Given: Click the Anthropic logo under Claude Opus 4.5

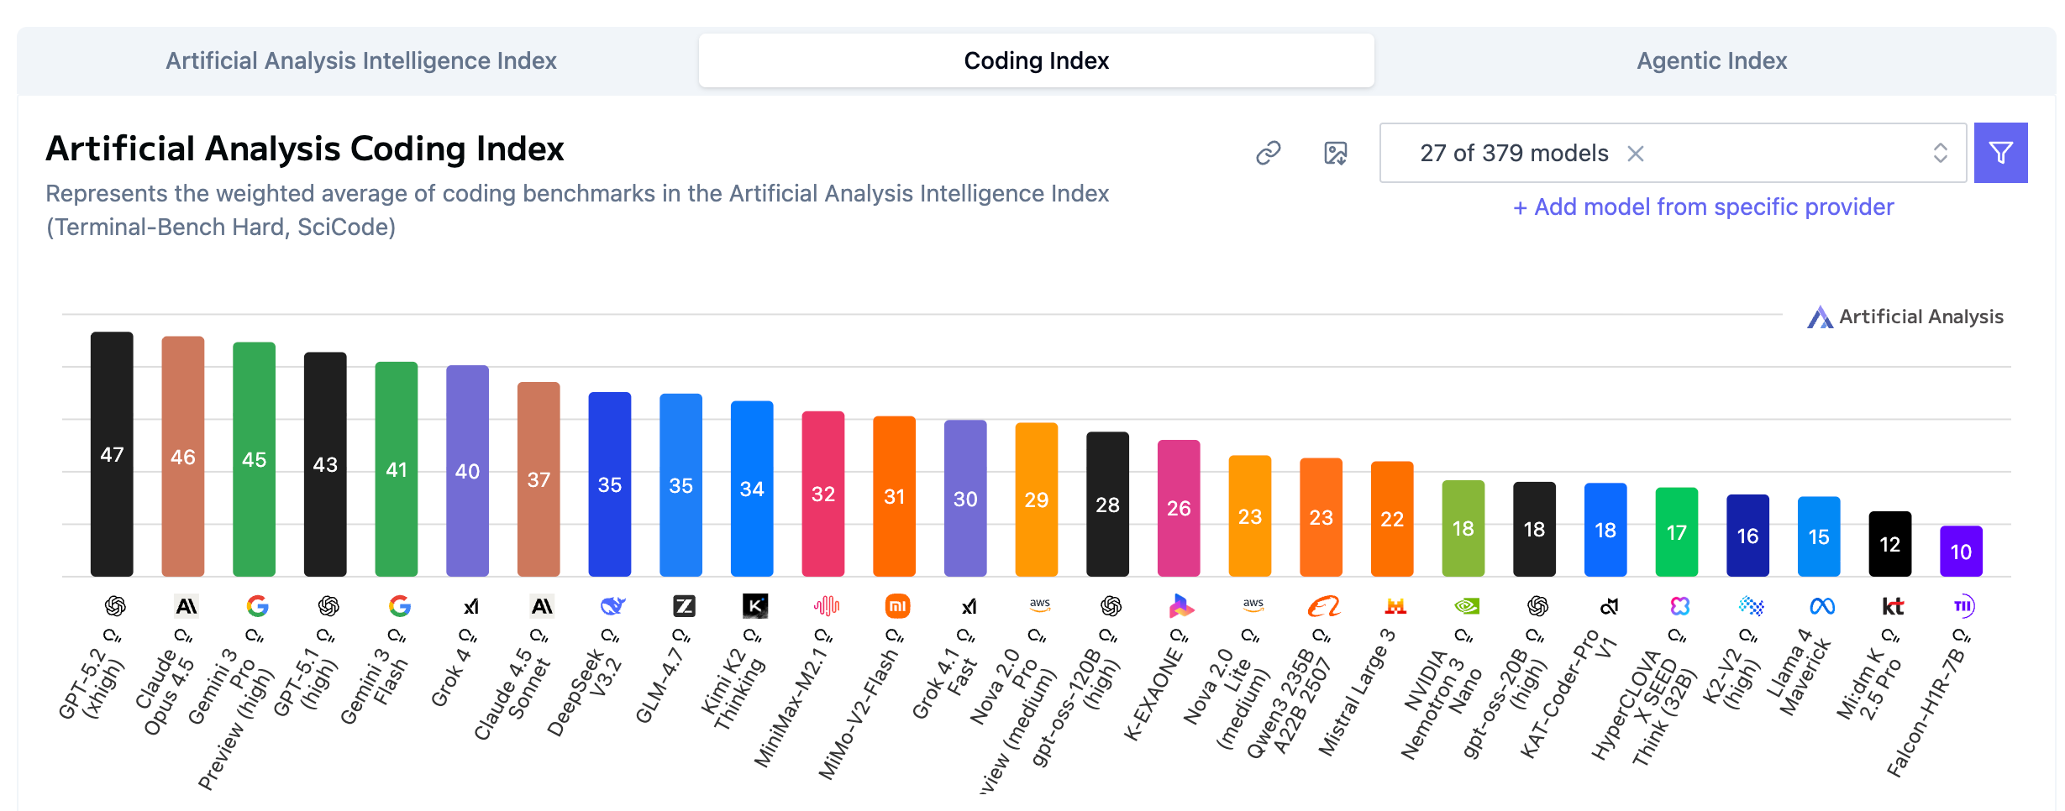Looking at the screenshot, I should click(186, 605).
